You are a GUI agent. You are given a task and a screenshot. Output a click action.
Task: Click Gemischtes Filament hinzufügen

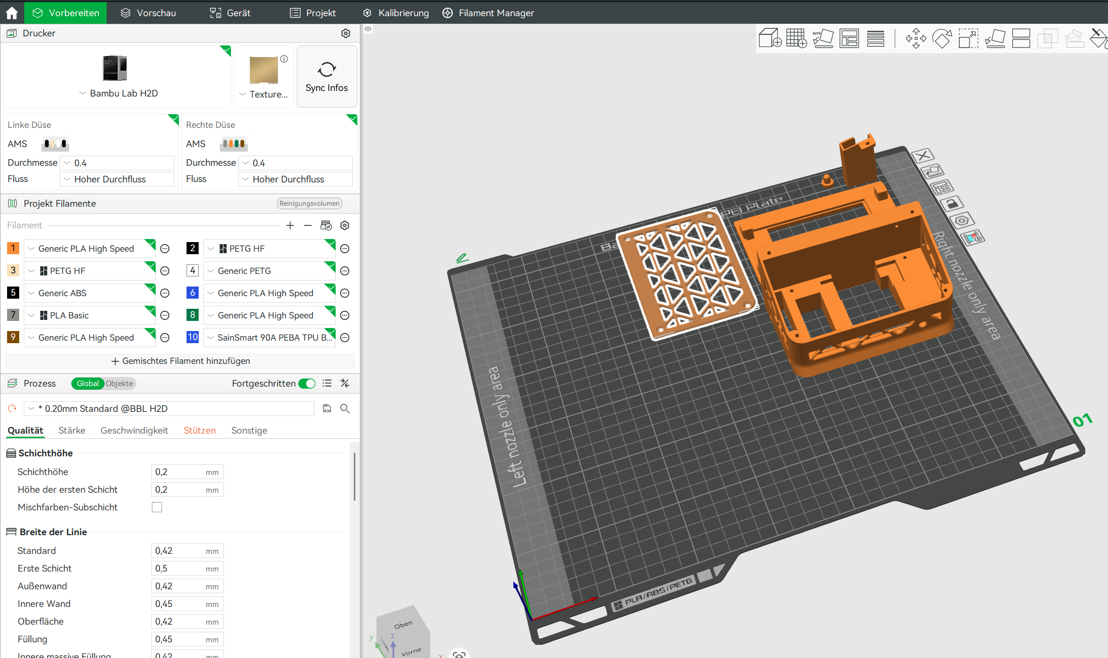180,361
